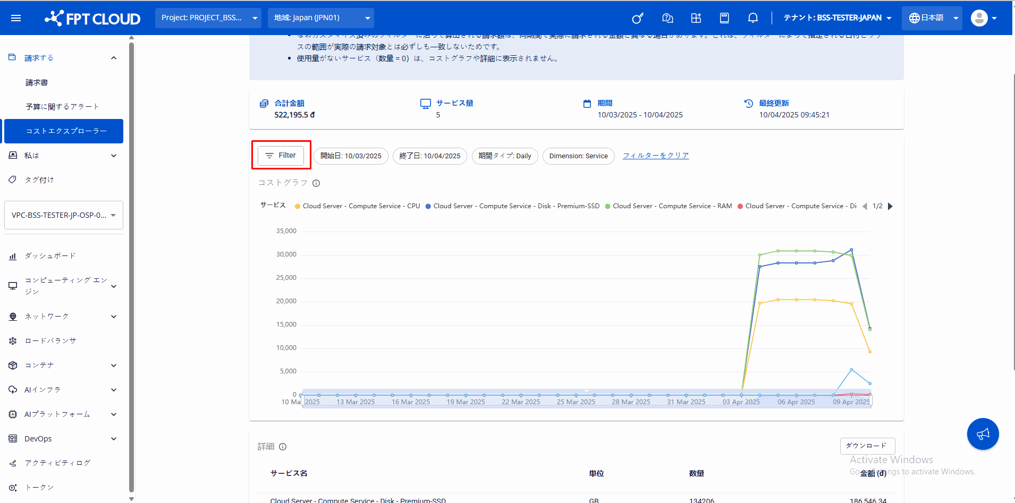This screenshot has width=1015, height=503.
Task: Click the 金額 column header
Action: (873, 473)
